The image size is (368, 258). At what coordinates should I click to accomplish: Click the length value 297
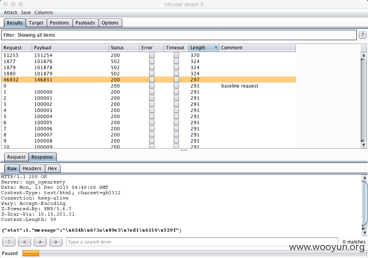coord(195,80)
